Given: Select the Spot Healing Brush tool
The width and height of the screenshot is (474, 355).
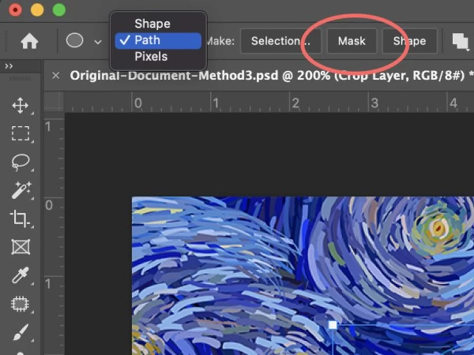Looking at the screenshot, I should [20, 304].
